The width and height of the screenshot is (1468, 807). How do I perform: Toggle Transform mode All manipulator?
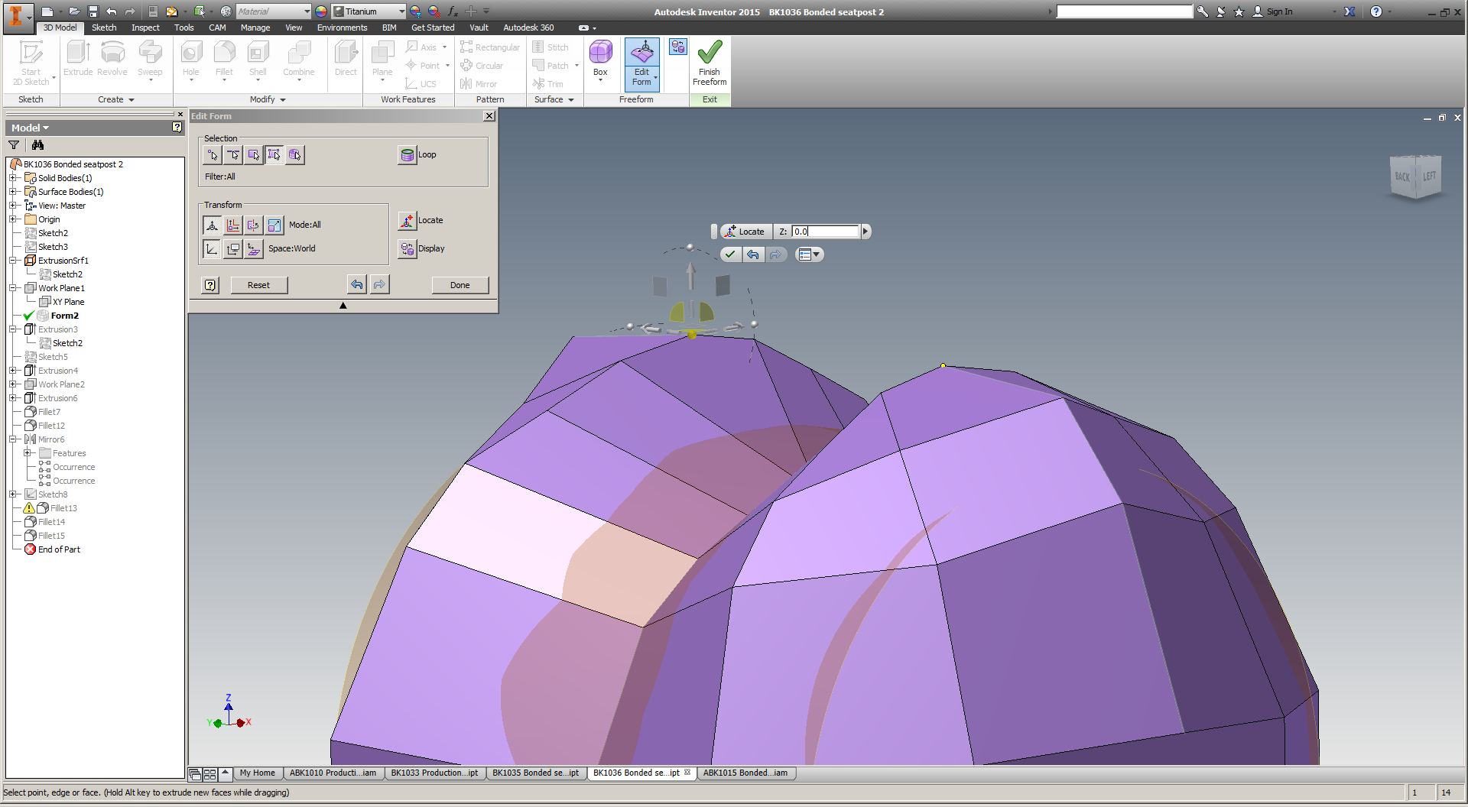point(213,225)
